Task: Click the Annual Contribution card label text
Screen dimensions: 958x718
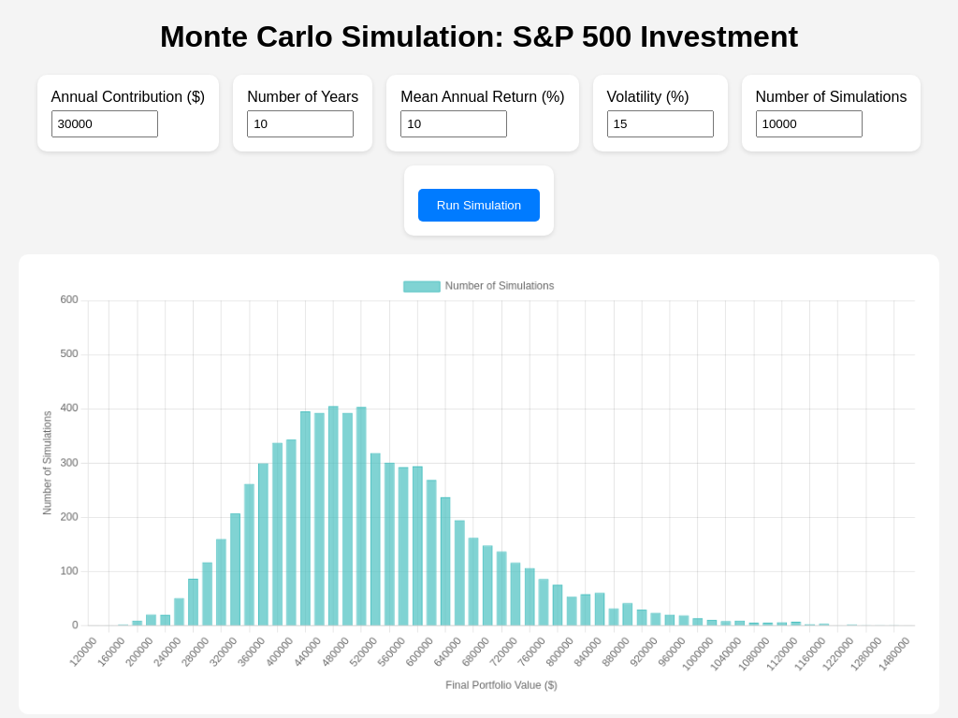Action: [x=127, y=96]
